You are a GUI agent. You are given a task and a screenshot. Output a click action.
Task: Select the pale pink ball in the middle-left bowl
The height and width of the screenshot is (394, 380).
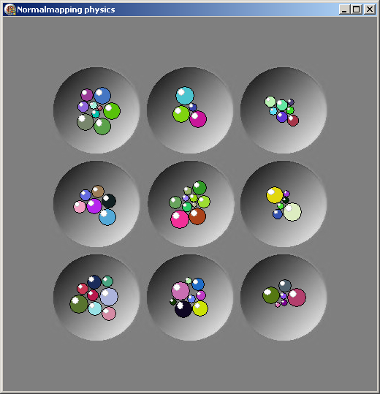[x=80, y=207]
